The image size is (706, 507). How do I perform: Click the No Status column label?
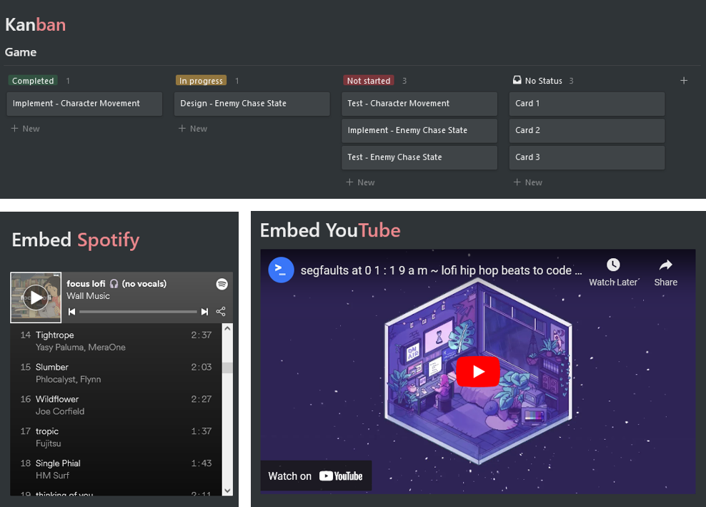(544, 81)
